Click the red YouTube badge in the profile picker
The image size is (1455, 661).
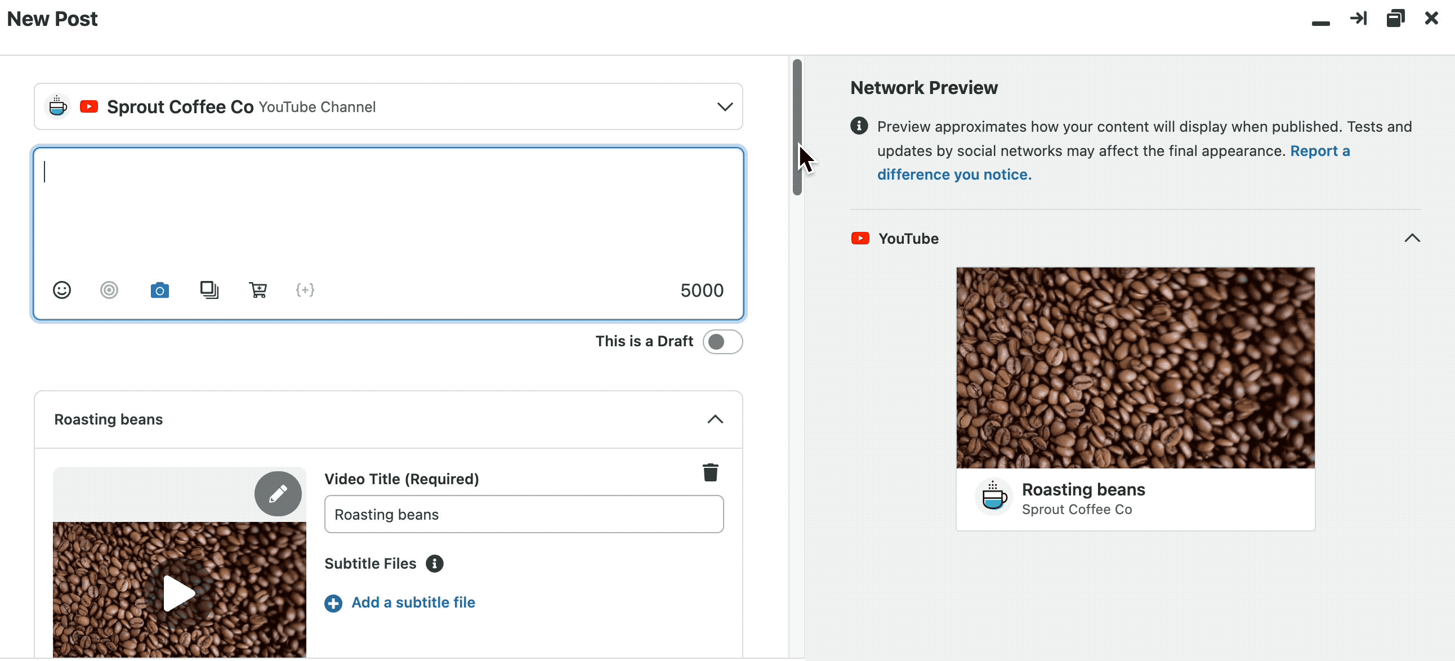pyautogui.click(x=89, y=106)
